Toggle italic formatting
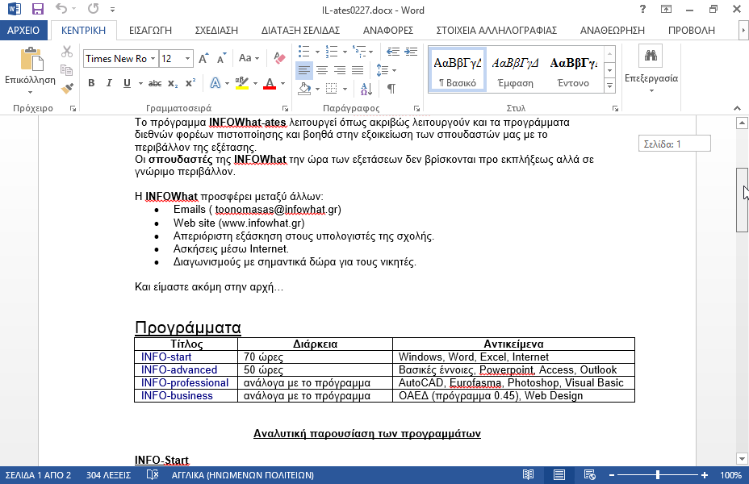This screenshot has width=749, height=484. point(109,83)
